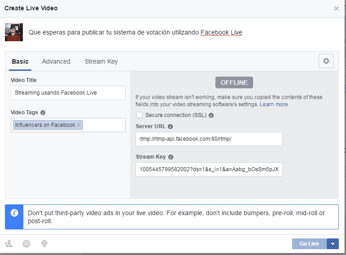Click the check-in location pin icon
Image resolution: width=346 pixels, height=255 pixels.
tap(44, 244)
